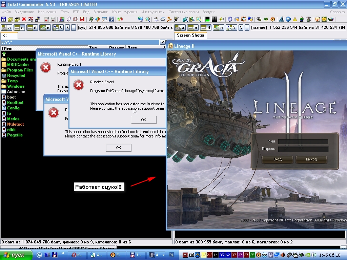This screenshot has width=347, height=260.
Task: Select the Ntdetect file
Action: coord(15,124)
